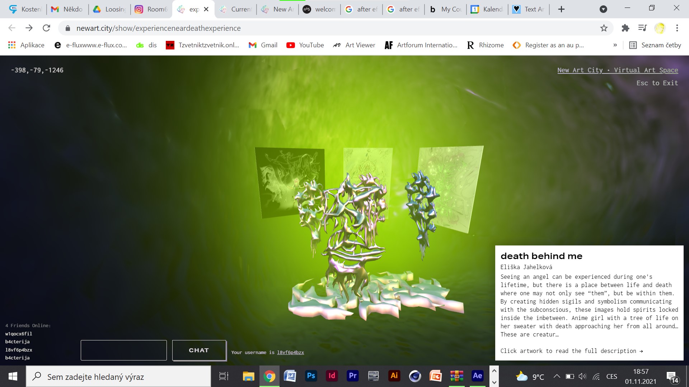This screenshot has height=387, width=689.
Task: Close the active exp tab
Action: tap(206, 9)
